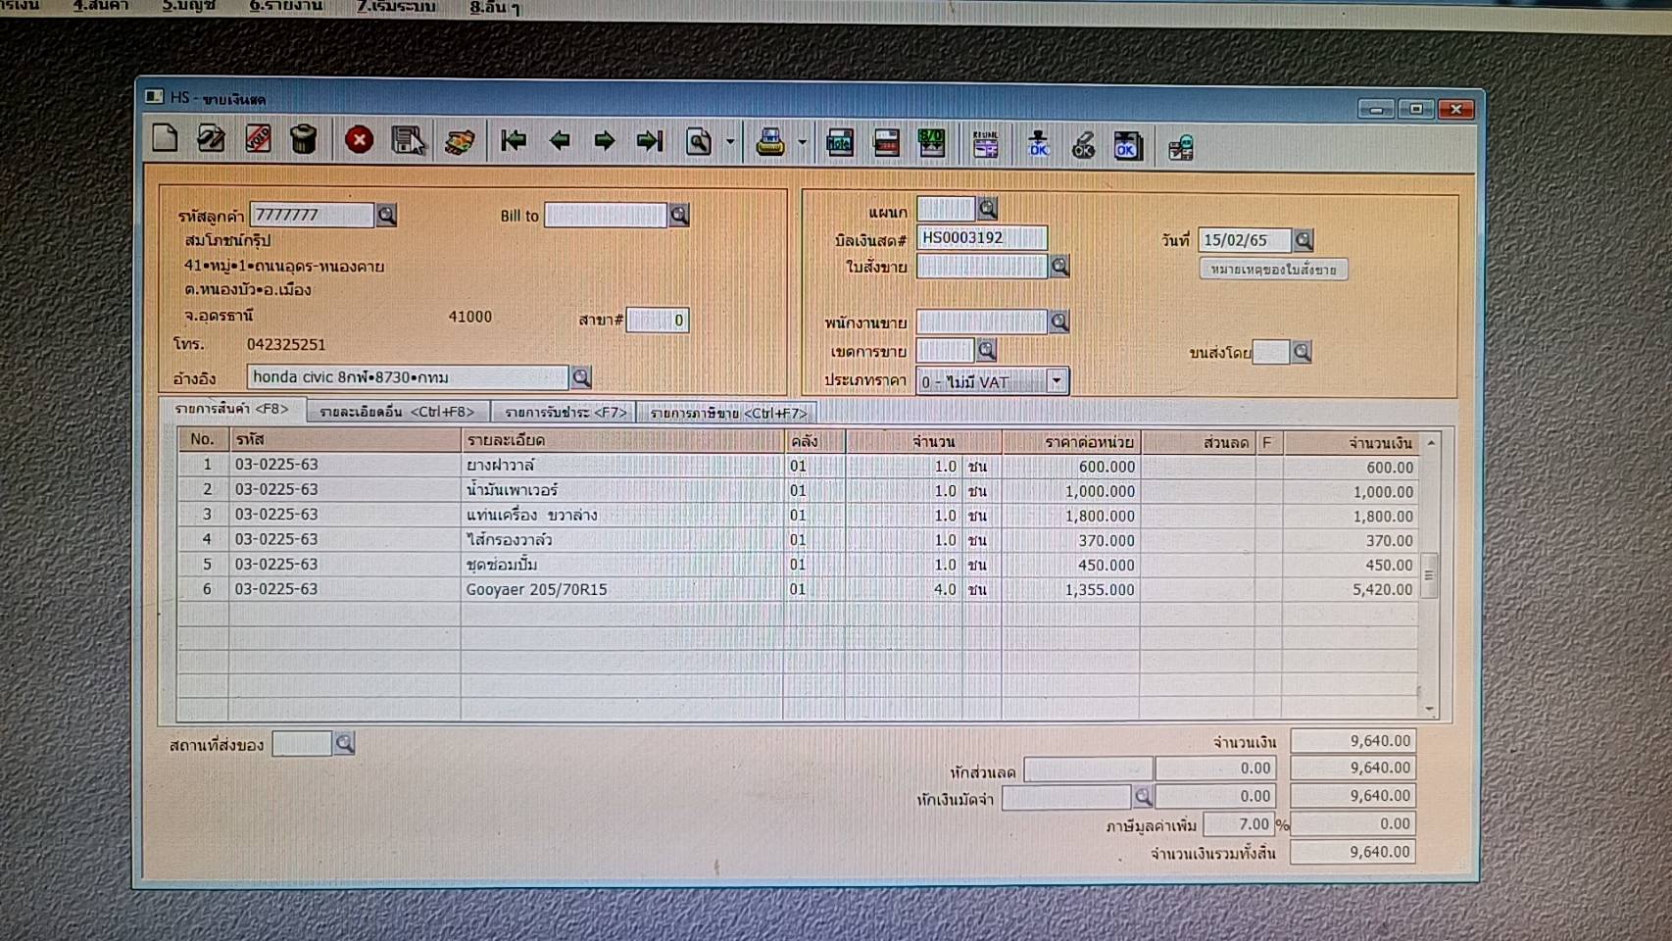This screenshot has height=941, width=1672.
Task: Open the รายการภาษีขาย <Ctrl+F7> tab
Action: coord(727,413)
